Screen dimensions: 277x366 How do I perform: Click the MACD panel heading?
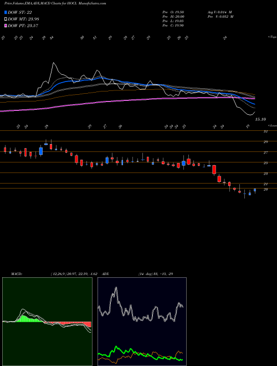point(17,274)
